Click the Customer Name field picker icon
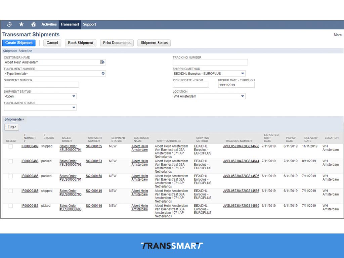 tap(102, 62)
